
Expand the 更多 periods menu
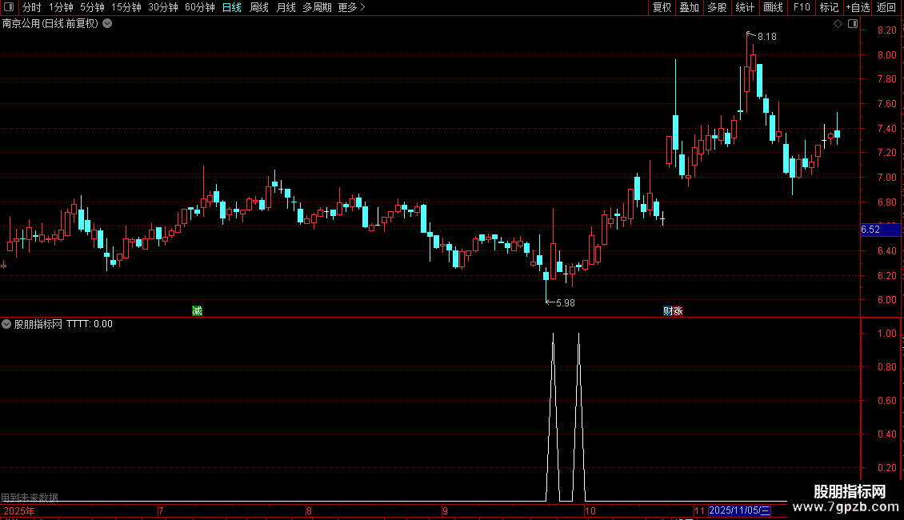tap(351, 7)
